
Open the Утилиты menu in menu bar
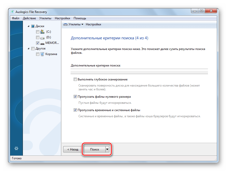pyautogui.click(x=45, y=18)
